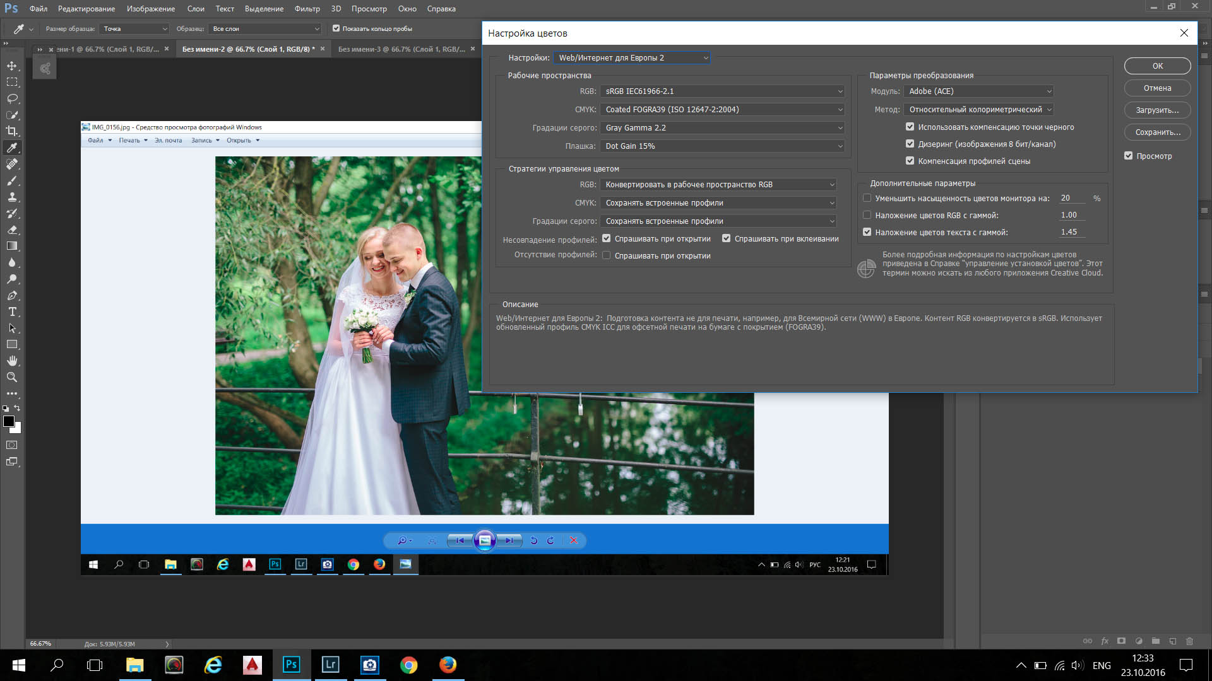Select the Gradient tool

pyautogui.click(x=12, y=246)
